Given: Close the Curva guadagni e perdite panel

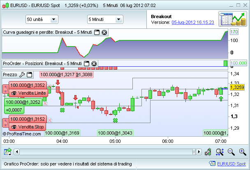Looking at the screenshot, I should pos(104,32).
